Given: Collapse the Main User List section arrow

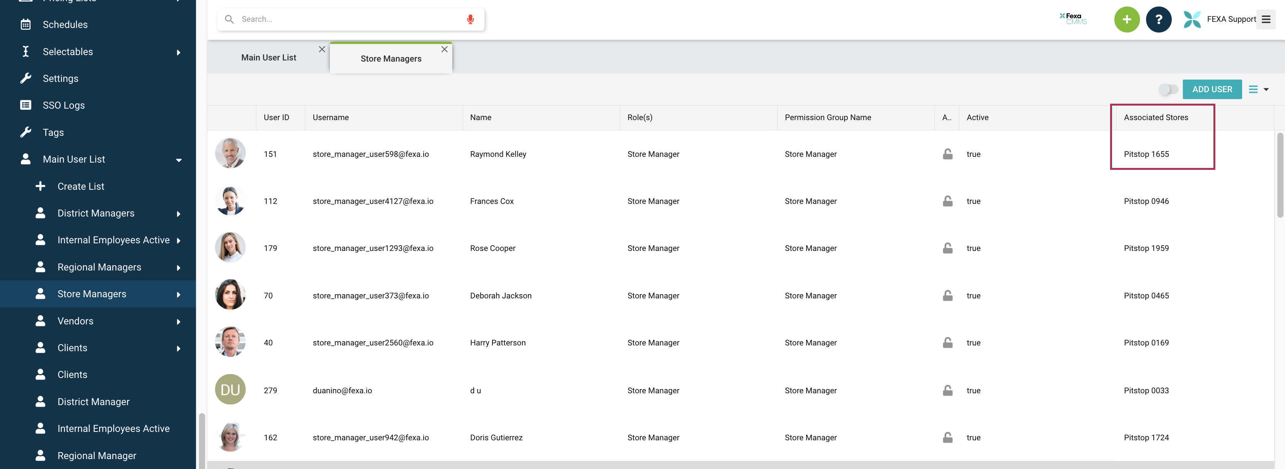Looking at the screenshot, I should pyautogui.click(x=179, y=160).
